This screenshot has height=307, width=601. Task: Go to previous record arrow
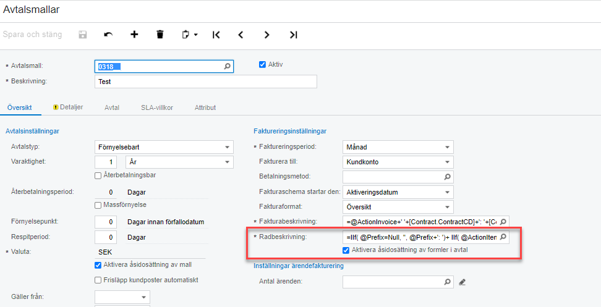(x=241, y=35)
